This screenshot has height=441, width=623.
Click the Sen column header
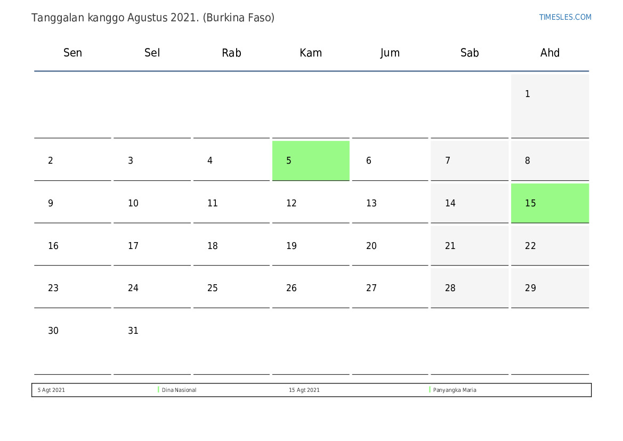pos(72,53)
